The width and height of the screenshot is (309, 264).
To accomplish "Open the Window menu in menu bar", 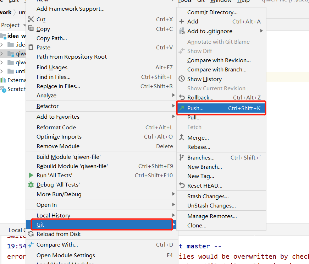I will pos(221,1).
